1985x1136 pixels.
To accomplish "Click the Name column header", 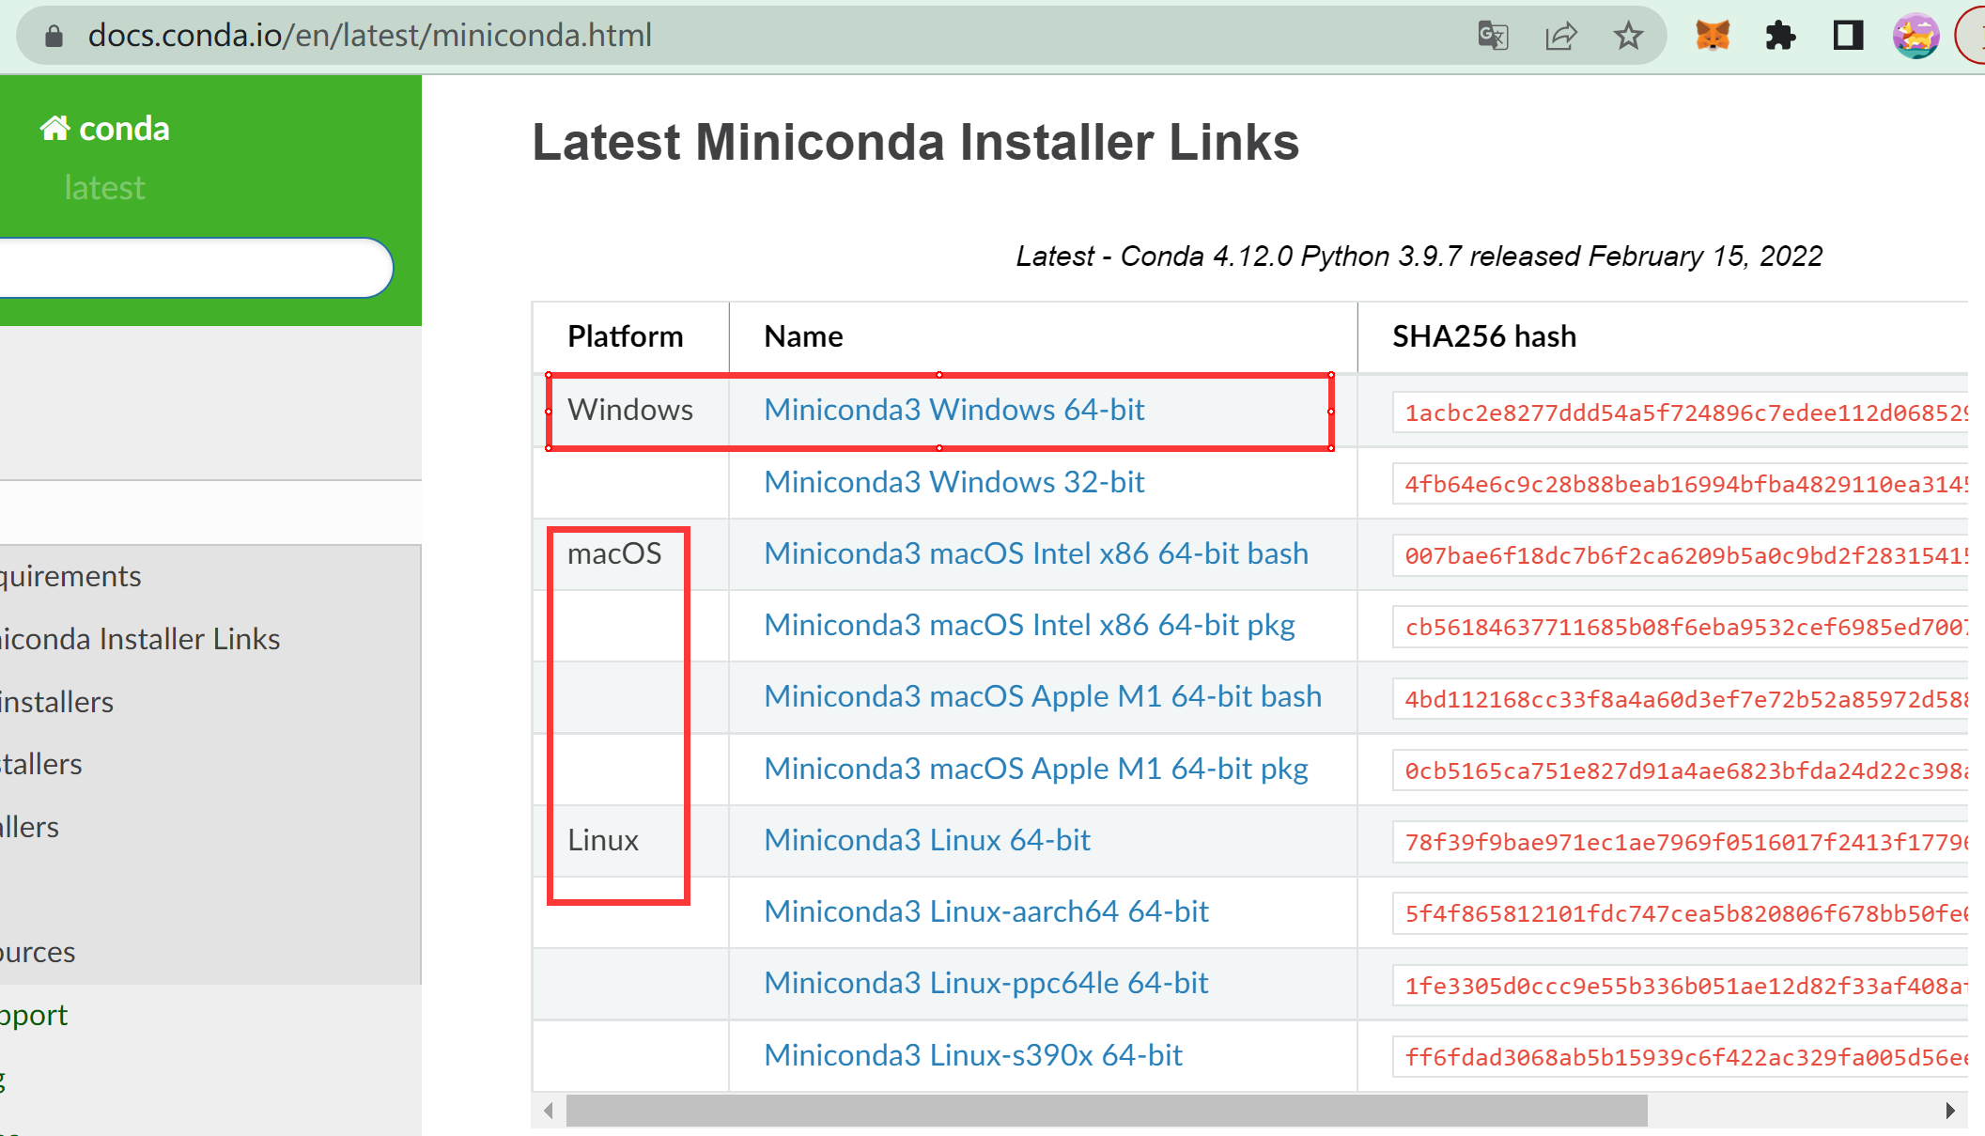I will pyautogui.click(x=803, y=336).
